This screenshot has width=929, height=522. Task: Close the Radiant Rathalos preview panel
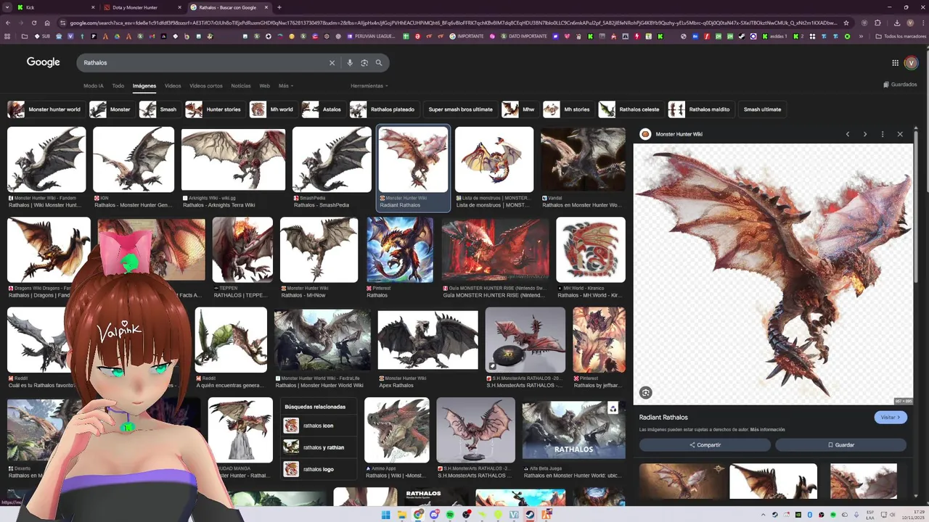coord(900,134)
